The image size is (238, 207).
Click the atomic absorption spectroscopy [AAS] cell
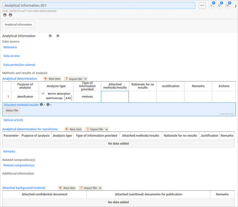(x=56, y=97)
